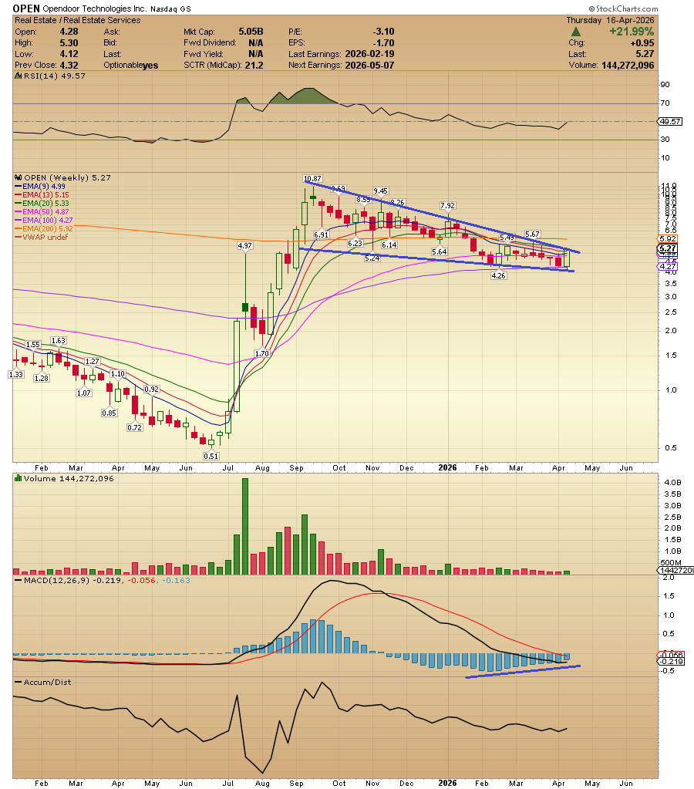Click the Prev Close value 4.32
This screenshot has width=694, height=789.
[69, 66]
